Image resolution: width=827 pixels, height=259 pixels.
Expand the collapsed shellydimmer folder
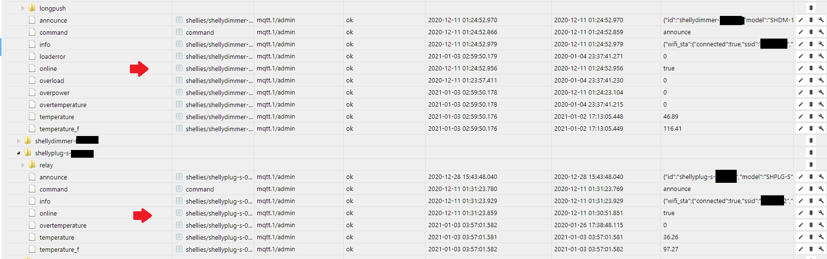click(x=18, y=141)
